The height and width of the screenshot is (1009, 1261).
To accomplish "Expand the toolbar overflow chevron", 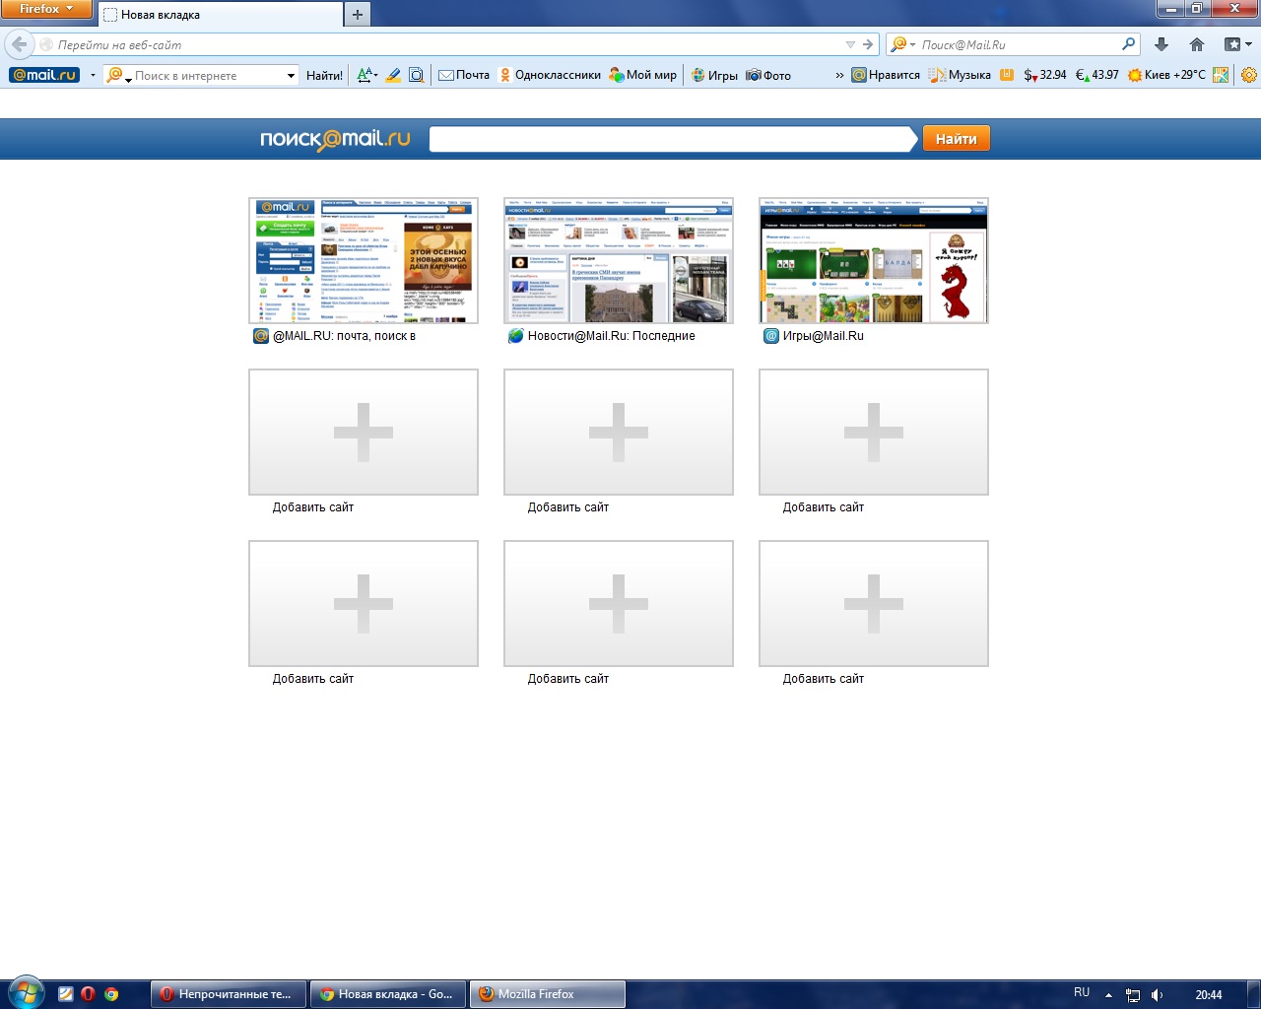I will (839, 75).
